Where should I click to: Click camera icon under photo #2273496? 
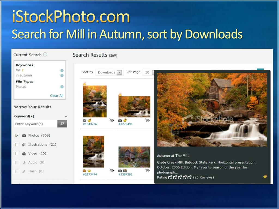(120, 121)
